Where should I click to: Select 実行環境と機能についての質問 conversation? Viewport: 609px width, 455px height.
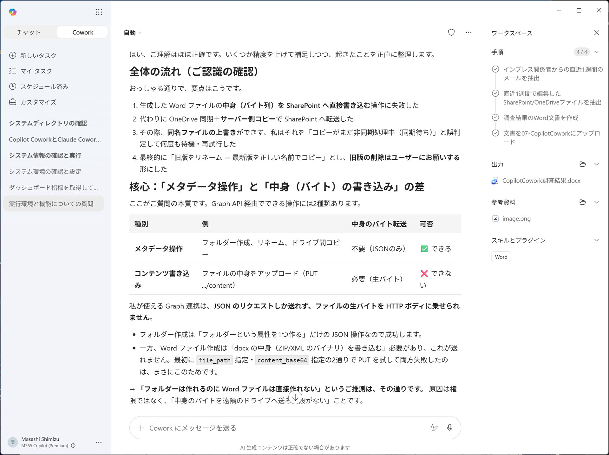54,204
